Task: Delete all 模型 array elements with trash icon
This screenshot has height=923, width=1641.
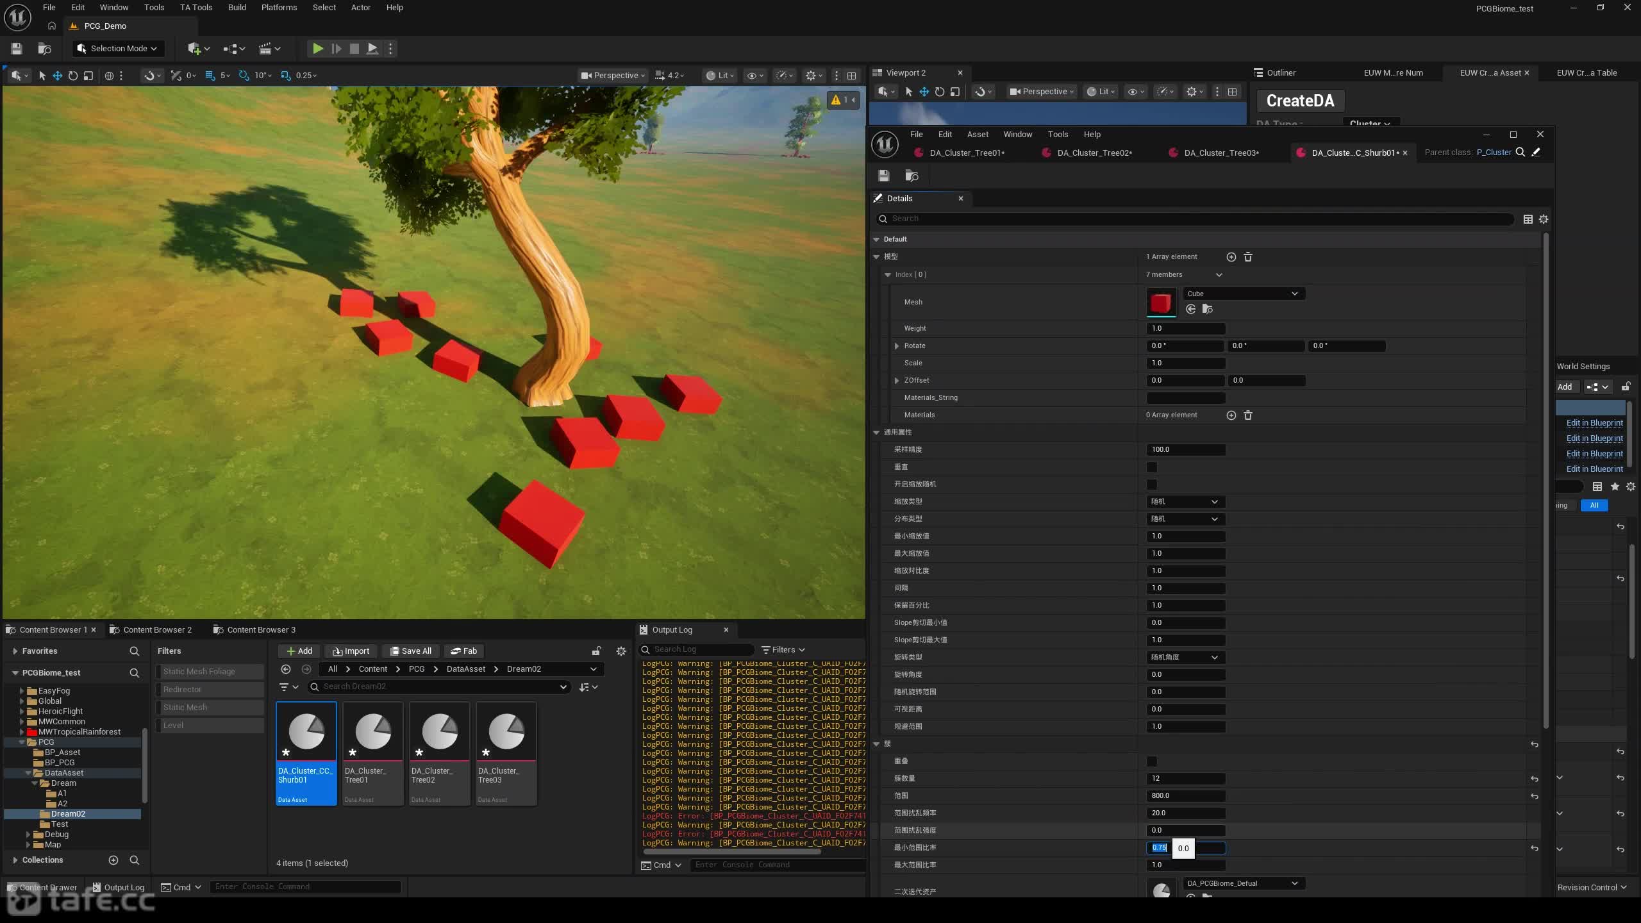Action: pos(1248,257)
